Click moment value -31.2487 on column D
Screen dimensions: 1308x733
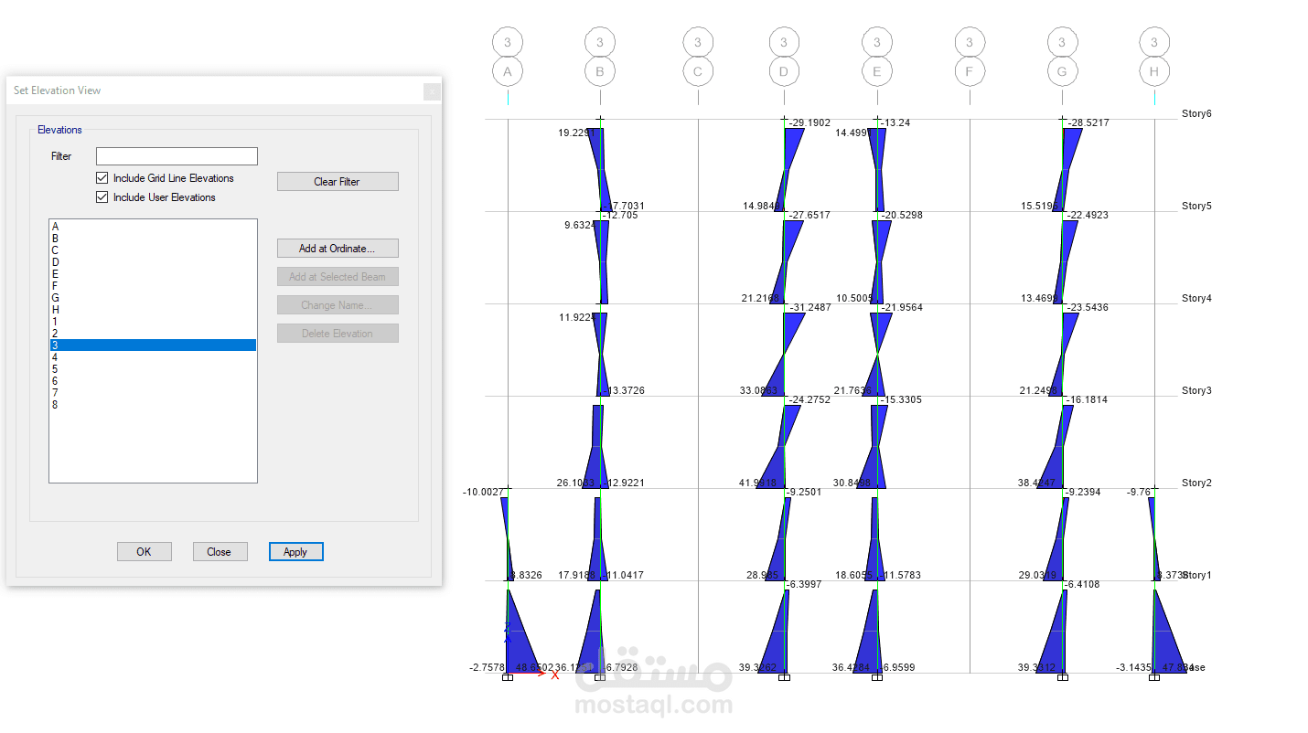[810, 307]
